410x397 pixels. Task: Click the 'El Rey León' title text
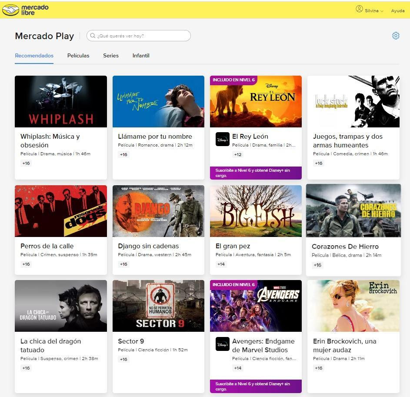tap(250, 136)
